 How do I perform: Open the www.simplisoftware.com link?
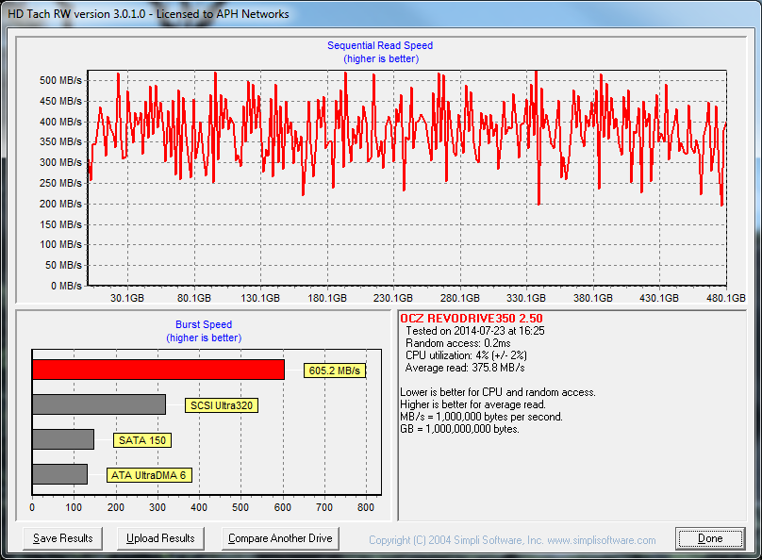(601, 540)
